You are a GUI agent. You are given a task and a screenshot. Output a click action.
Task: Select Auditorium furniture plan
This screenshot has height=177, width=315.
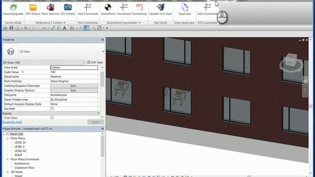pyautogui.click(x=22, y=164)
